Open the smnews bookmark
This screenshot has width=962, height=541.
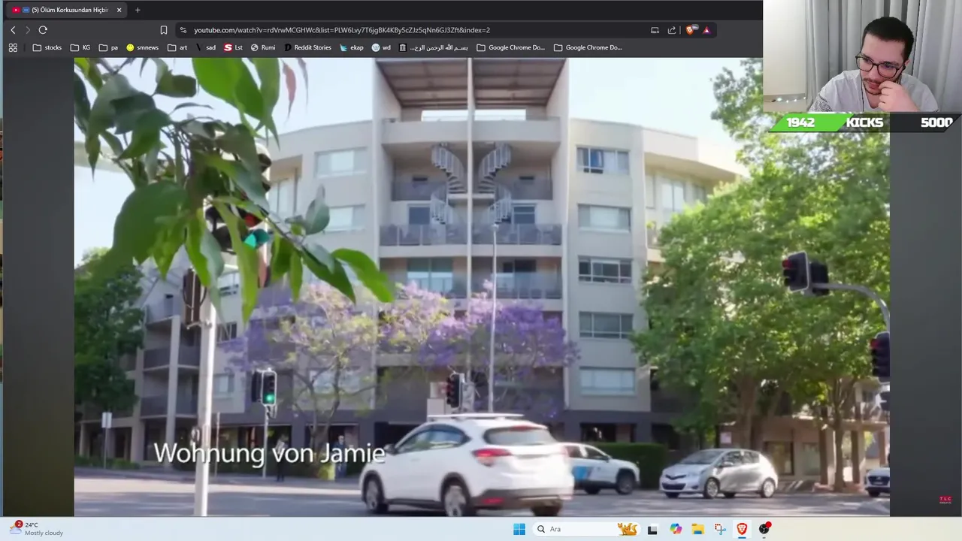[x=142, y=47]
